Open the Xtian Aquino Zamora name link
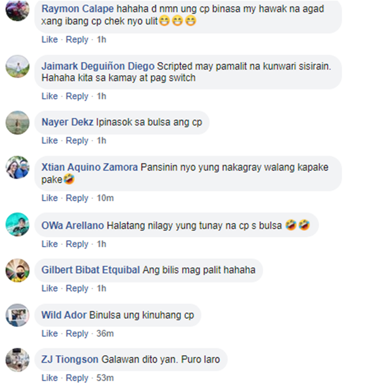 (x=89, y=167)
